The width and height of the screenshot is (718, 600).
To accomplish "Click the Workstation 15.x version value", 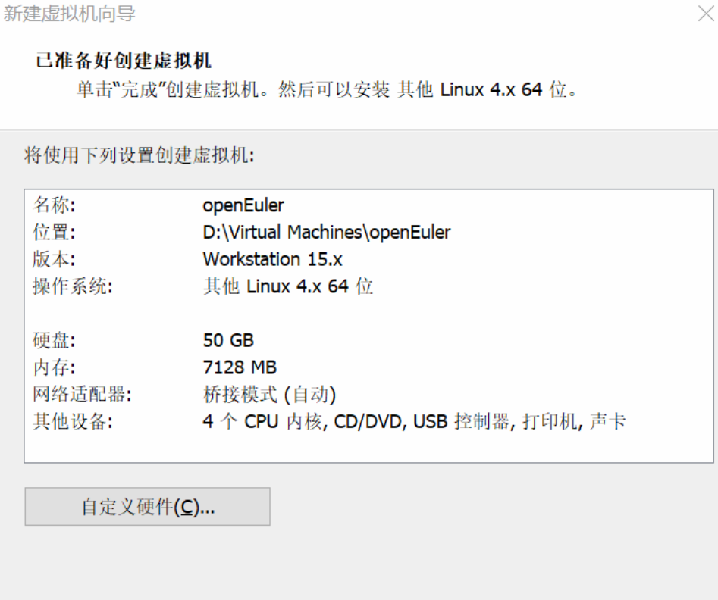I will 272,259.
